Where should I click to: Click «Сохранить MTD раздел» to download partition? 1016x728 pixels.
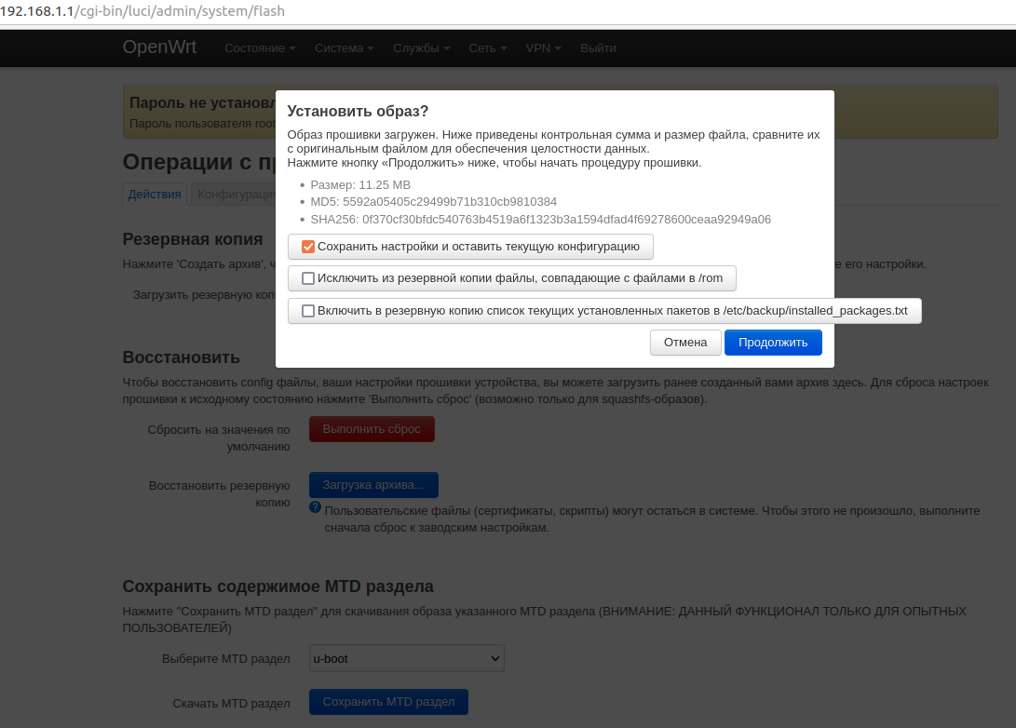tap(388, 701)
